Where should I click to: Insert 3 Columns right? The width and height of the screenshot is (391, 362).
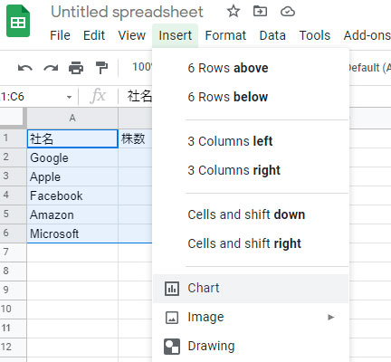click(251, 170)
